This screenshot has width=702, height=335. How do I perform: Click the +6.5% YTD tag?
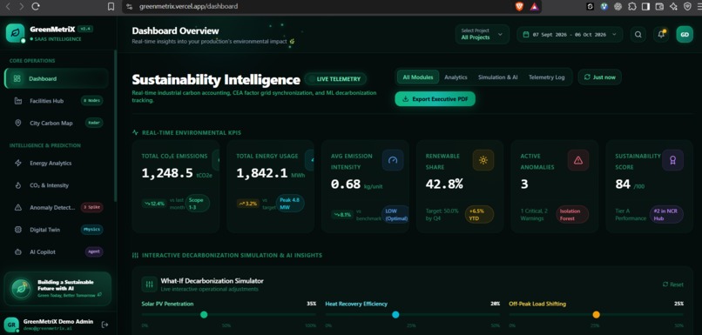tap(479, 215)
